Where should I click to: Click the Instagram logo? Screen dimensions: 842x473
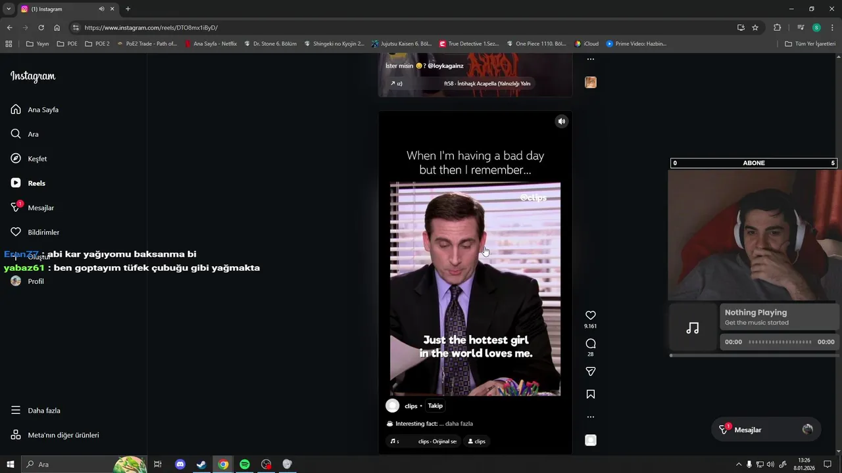click(33, 76)
